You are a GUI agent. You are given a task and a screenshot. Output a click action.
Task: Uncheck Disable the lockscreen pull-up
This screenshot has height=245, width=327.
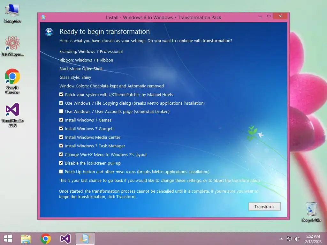point(61,163)
